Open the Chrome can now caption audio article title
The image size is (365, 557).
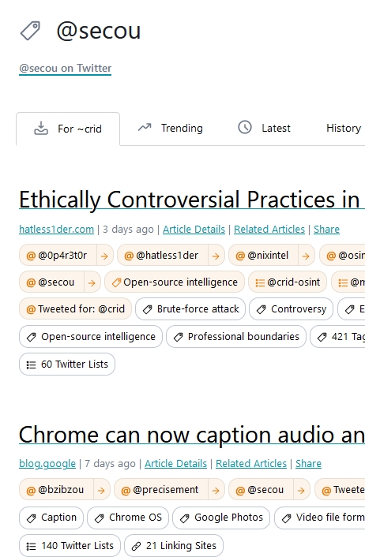click(x=192, y=435)
